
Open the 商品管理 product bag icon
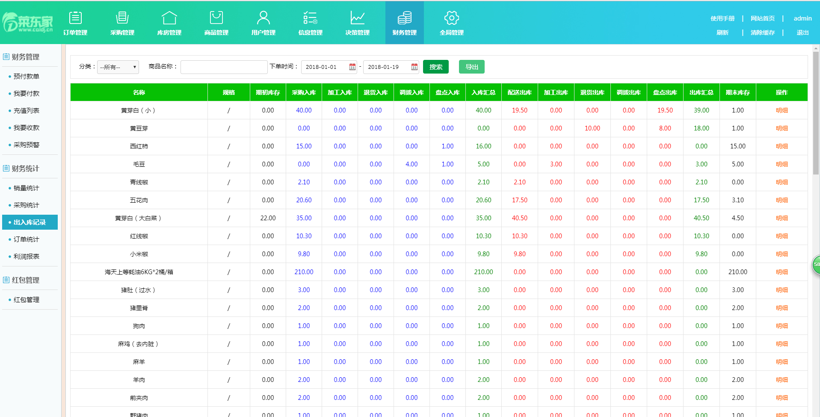pyautogui.click(x=216, y=18)
